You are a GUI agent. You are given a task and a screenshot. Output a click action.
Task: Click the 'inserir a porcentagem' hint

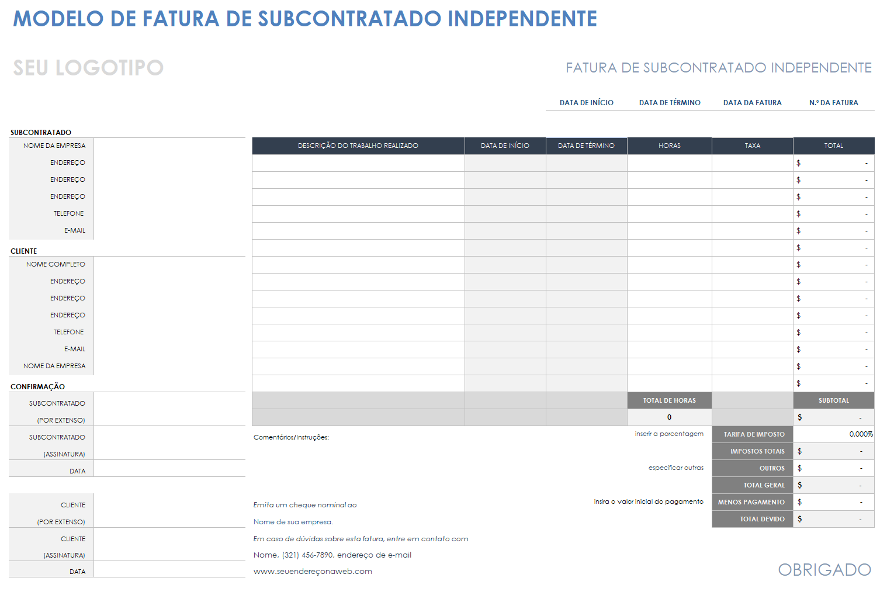[x=669, y=434]
